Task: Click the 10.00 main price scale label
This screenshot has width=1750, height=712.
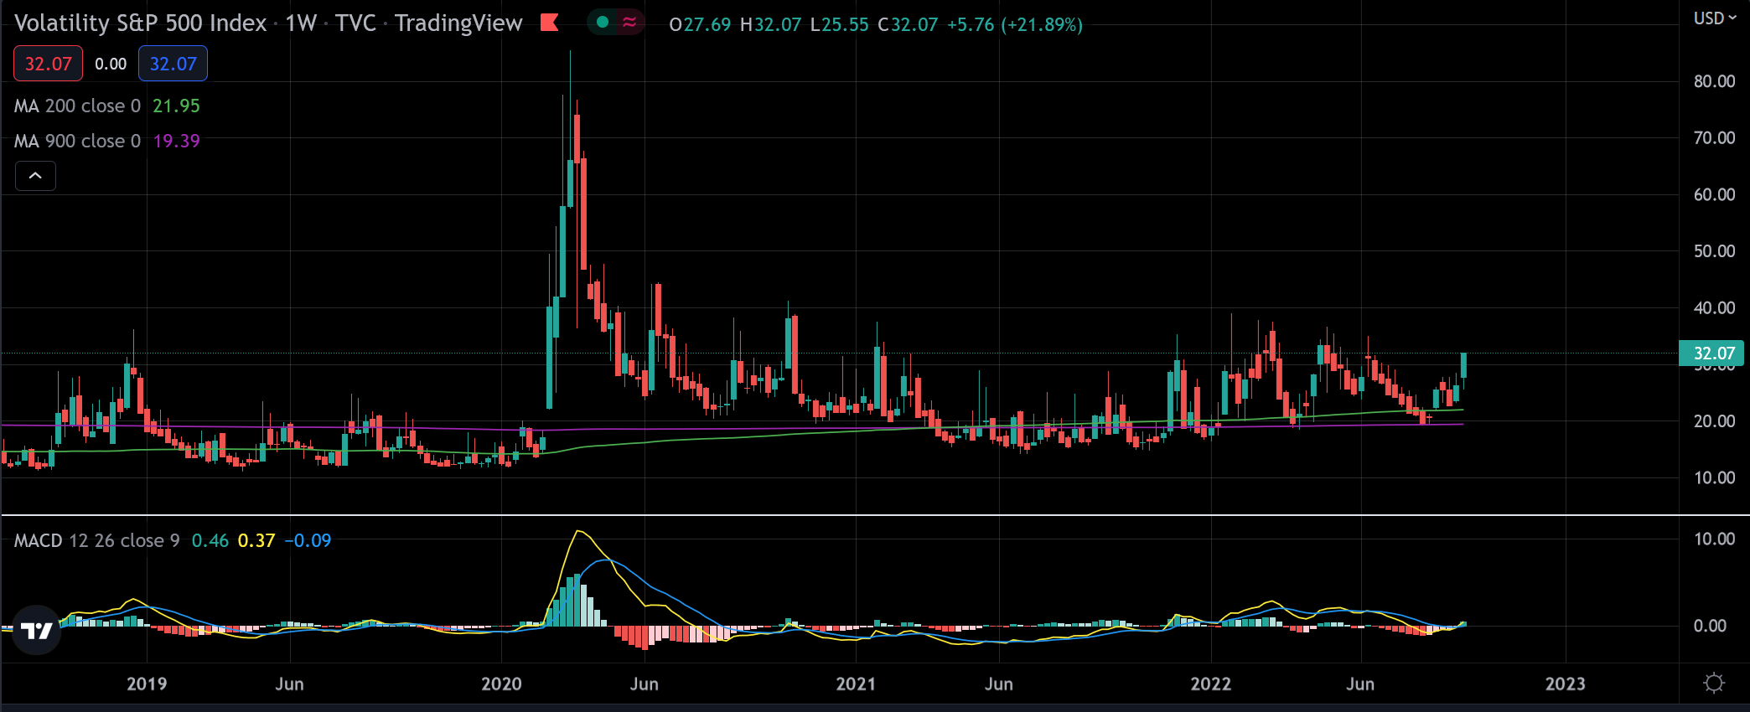Action: [1714, 478]
